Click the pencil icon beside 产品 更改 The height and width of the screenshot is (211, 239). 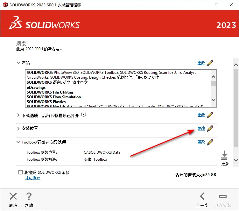(x=210, y=63)
